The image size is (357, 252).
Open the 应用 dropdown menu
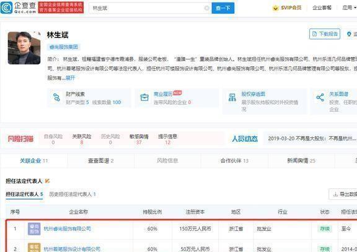pos(350,7)
